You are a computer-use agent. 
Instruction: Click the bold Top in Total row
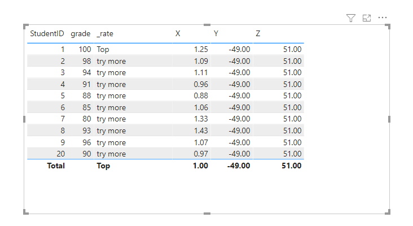point(103,166)
